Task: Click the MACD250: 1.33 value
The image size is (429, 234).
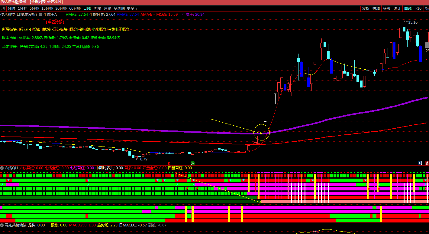Action: tap(82, 225)
